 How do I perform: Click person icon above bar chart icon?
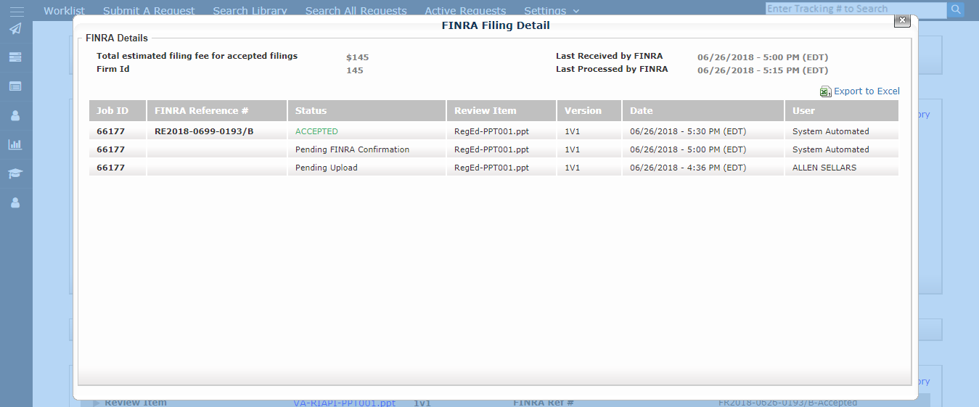pos(15,115)
